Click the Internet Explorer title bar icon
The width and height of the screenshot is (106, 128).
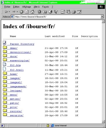click(x=2, y=2)
